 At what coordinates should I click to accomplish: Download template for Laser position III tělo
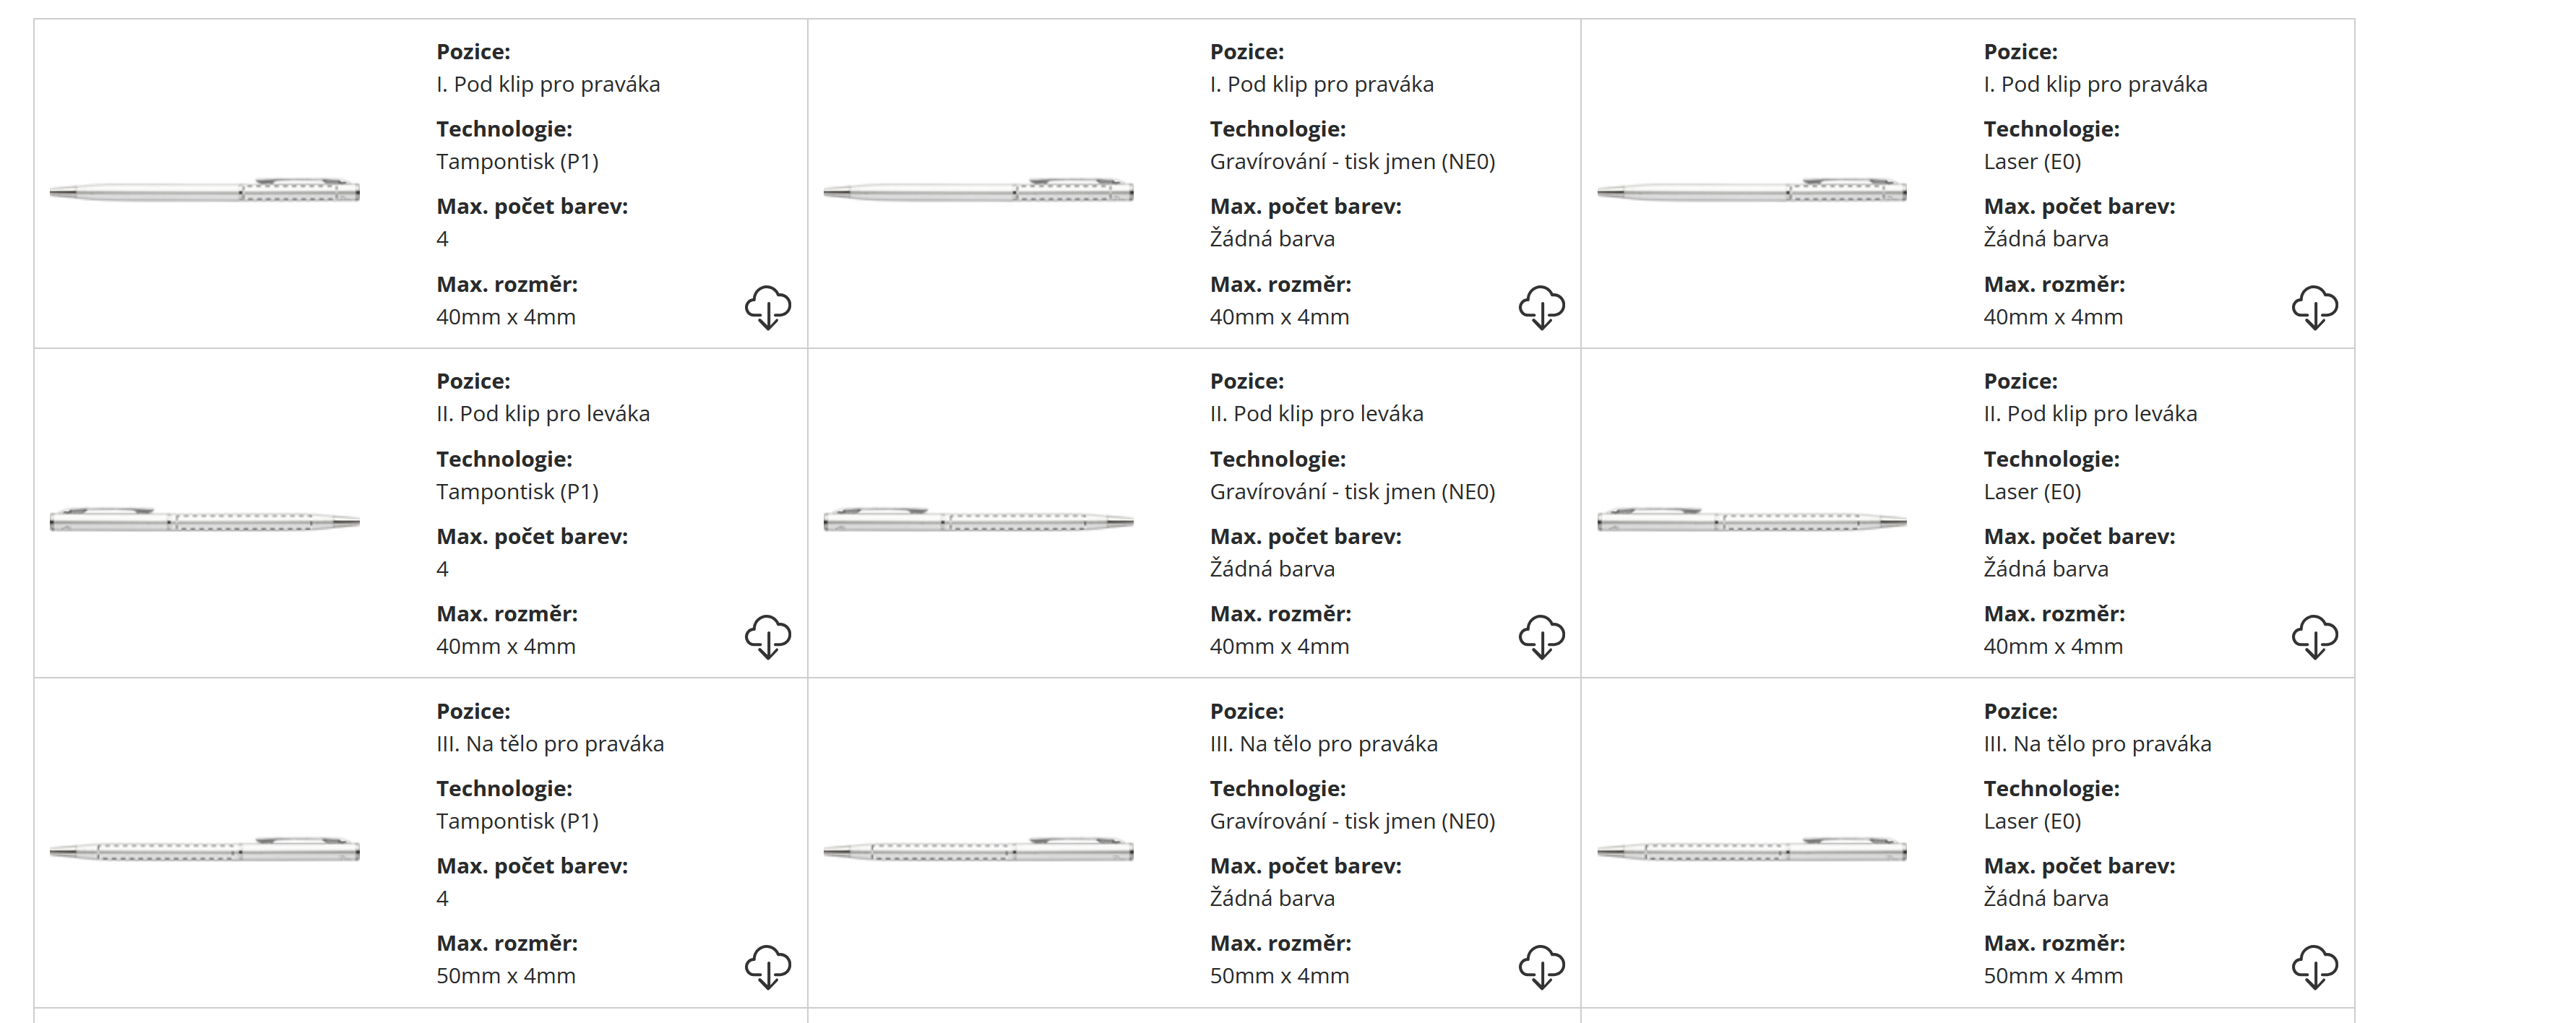tap(2314, 966)
